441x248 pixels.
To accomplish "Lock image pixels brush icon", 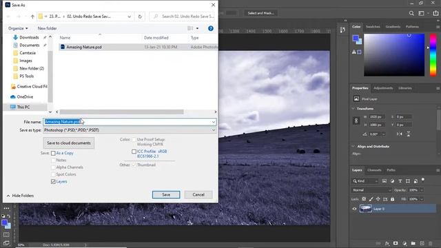I will [371, 199].
